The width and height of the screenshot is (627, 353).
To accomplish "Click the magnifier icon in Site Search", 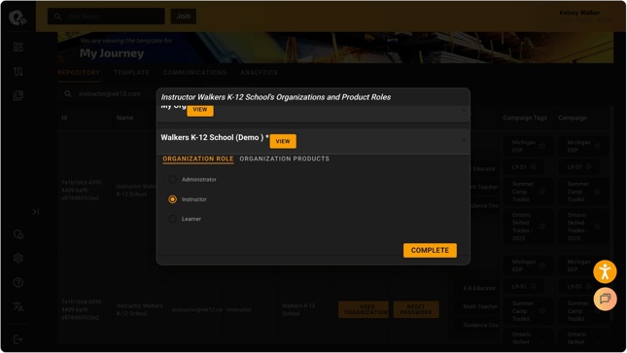I will [58, 17].
